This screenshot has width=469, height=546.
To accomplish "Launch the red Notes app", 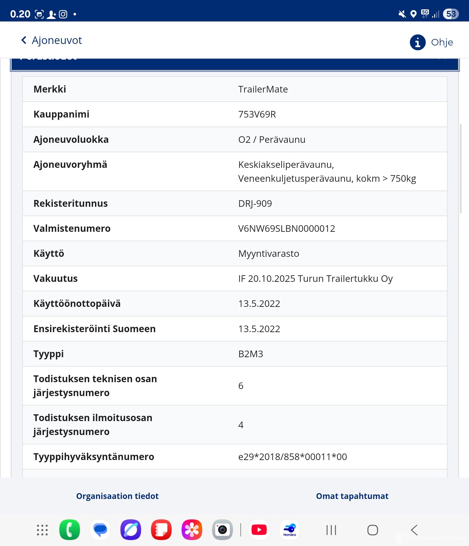I will [x=161, y=530].
